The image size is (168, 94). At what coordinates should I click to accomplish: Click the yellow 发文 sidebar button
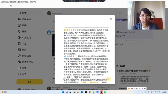point(30,82)
